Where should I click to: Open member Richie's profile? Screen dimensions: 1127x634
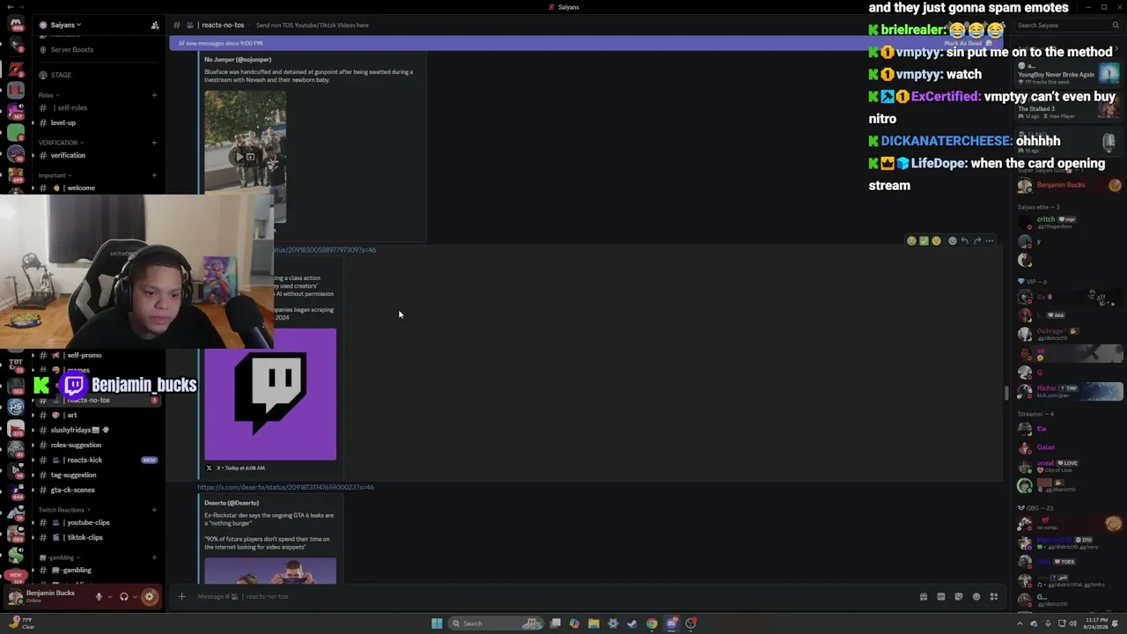pyautogui.click(x=1069, y=391)
